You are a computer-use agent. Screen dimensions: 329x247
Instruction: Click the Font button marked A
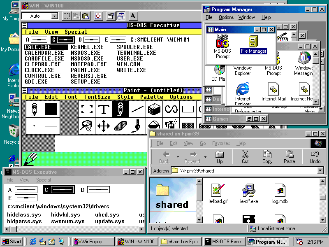pos(133,16)
